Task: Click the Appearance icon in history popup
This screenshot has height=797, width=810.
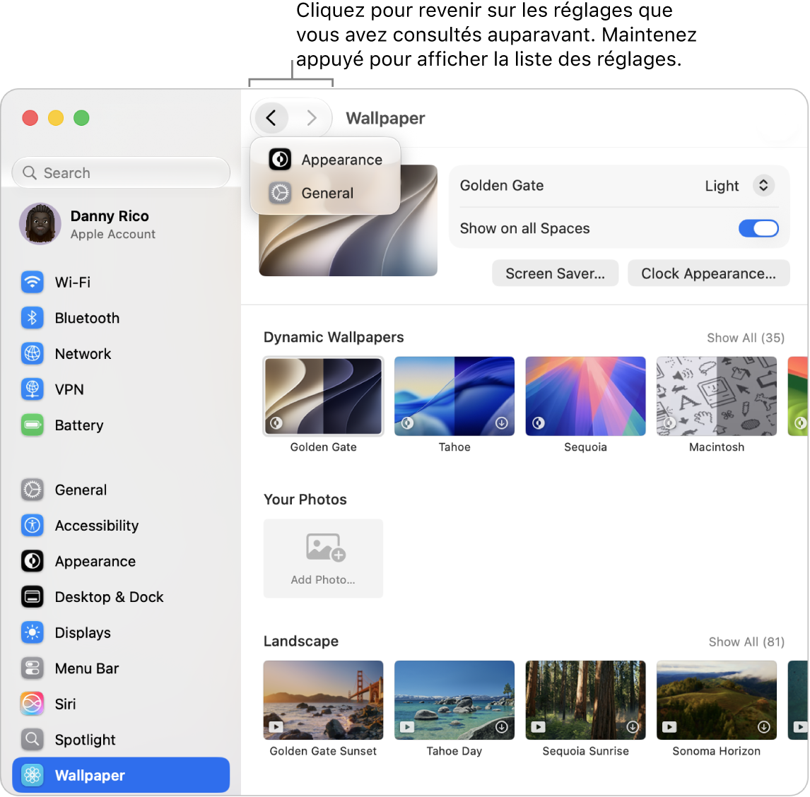Action: 280,159
